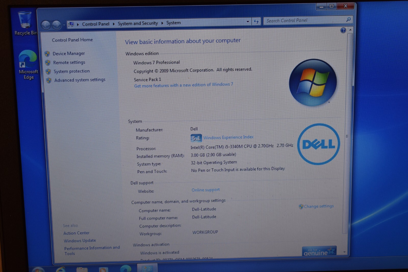408x272 pixels.
Task: Click text 3.00 GB (2.90 GB usable)
Action: 213,155
